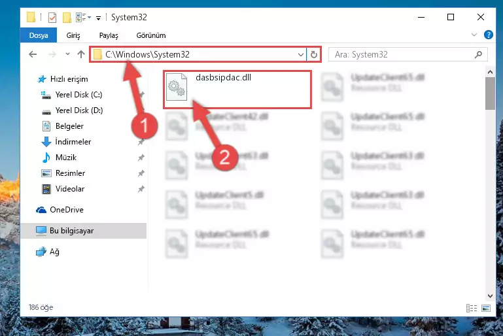Select the dasbsipdac.dll file icon
503x336 pixels.
point(177,86)
